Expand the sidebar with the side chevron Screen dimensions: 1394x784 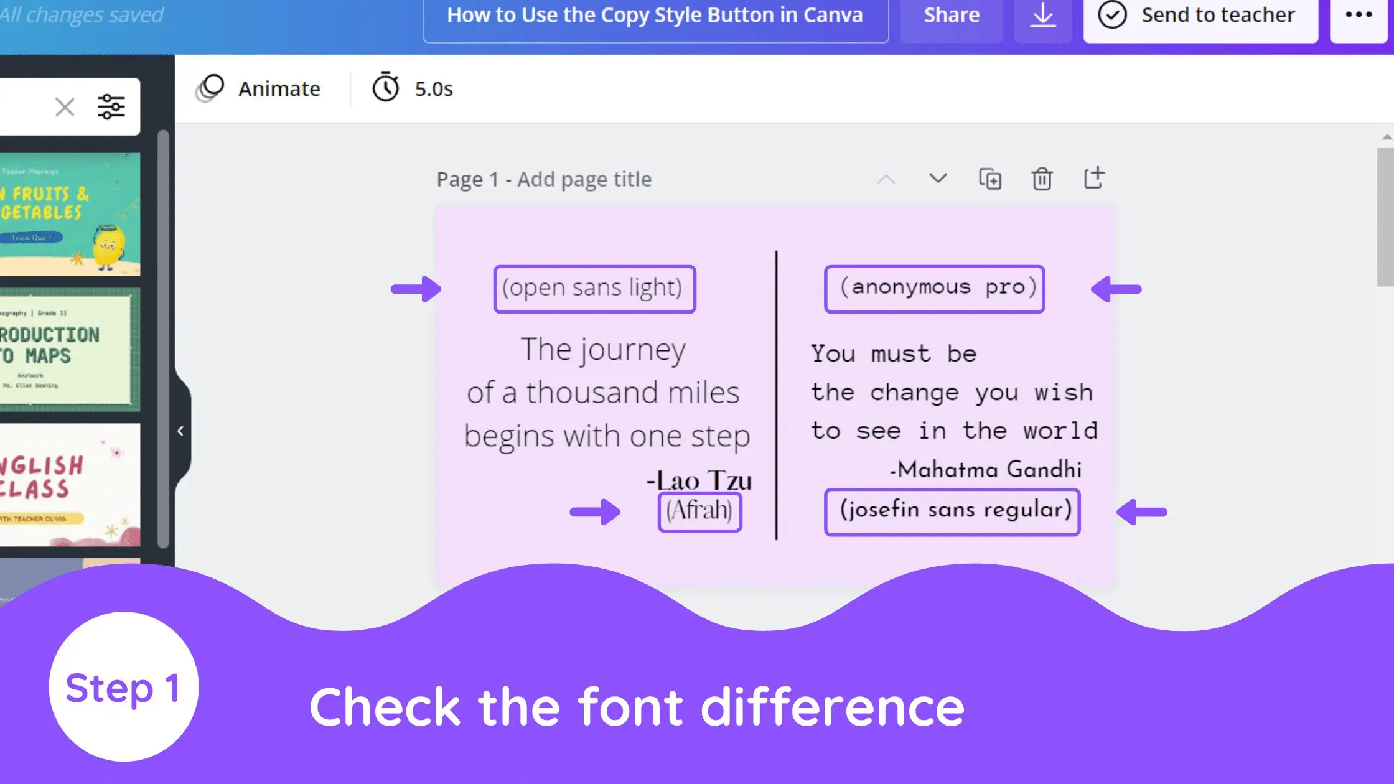pyautogui.click(x=180, y=430)
